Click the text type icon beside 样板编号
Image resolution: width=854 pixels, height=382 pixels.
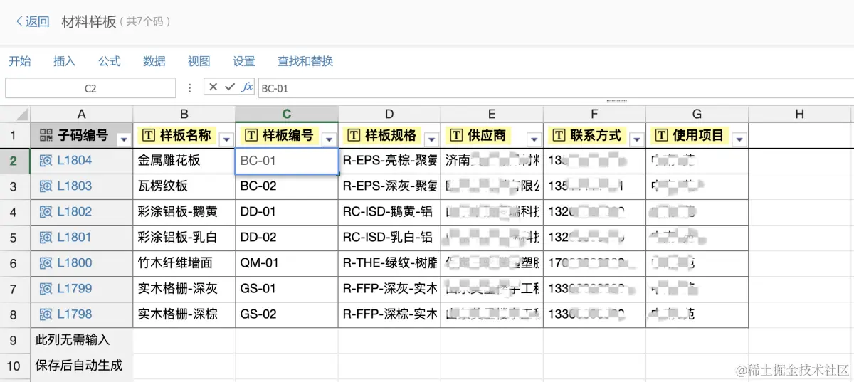point(251,135)
